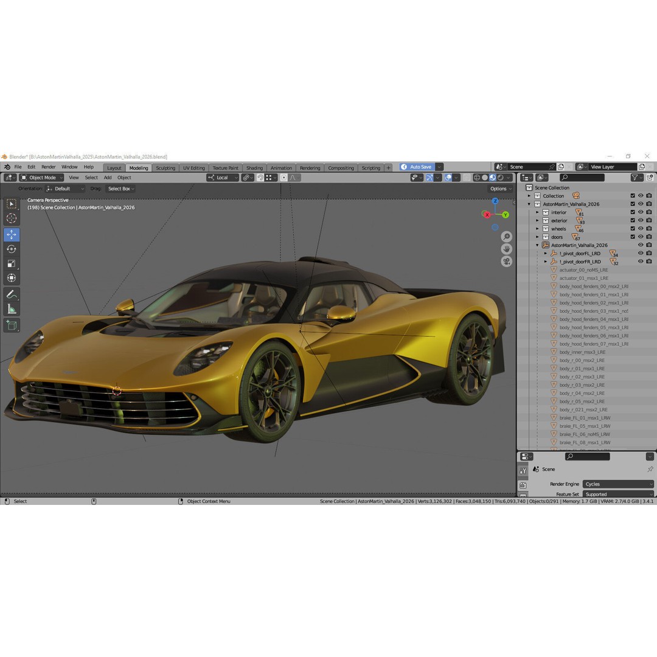The image size is (657, 657).
Task: Toggle viewport overlays display
Action: pyautogui.click(x=448, y=178)
